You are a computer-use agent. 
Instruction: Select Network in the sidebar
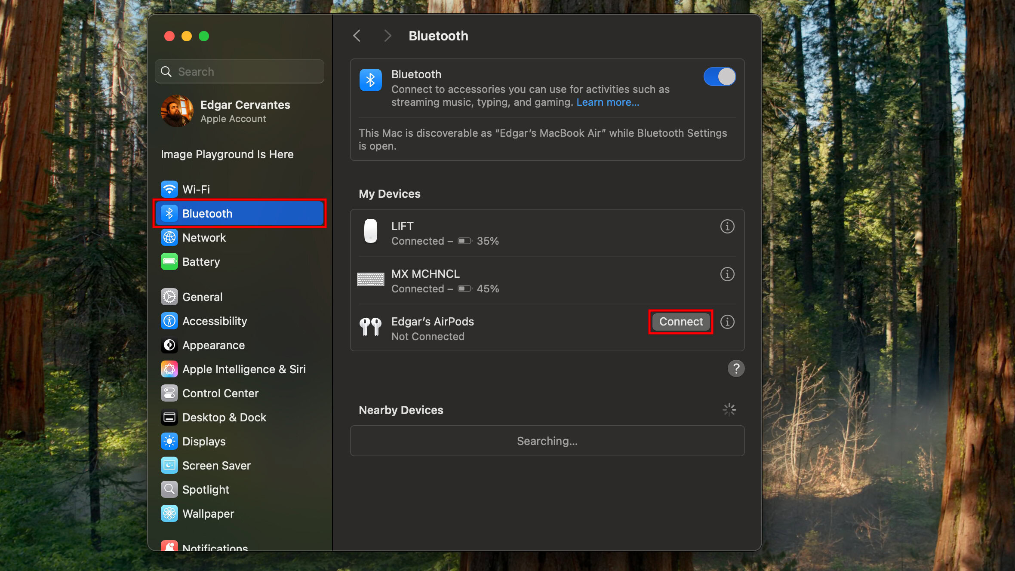tap(204, 238)
